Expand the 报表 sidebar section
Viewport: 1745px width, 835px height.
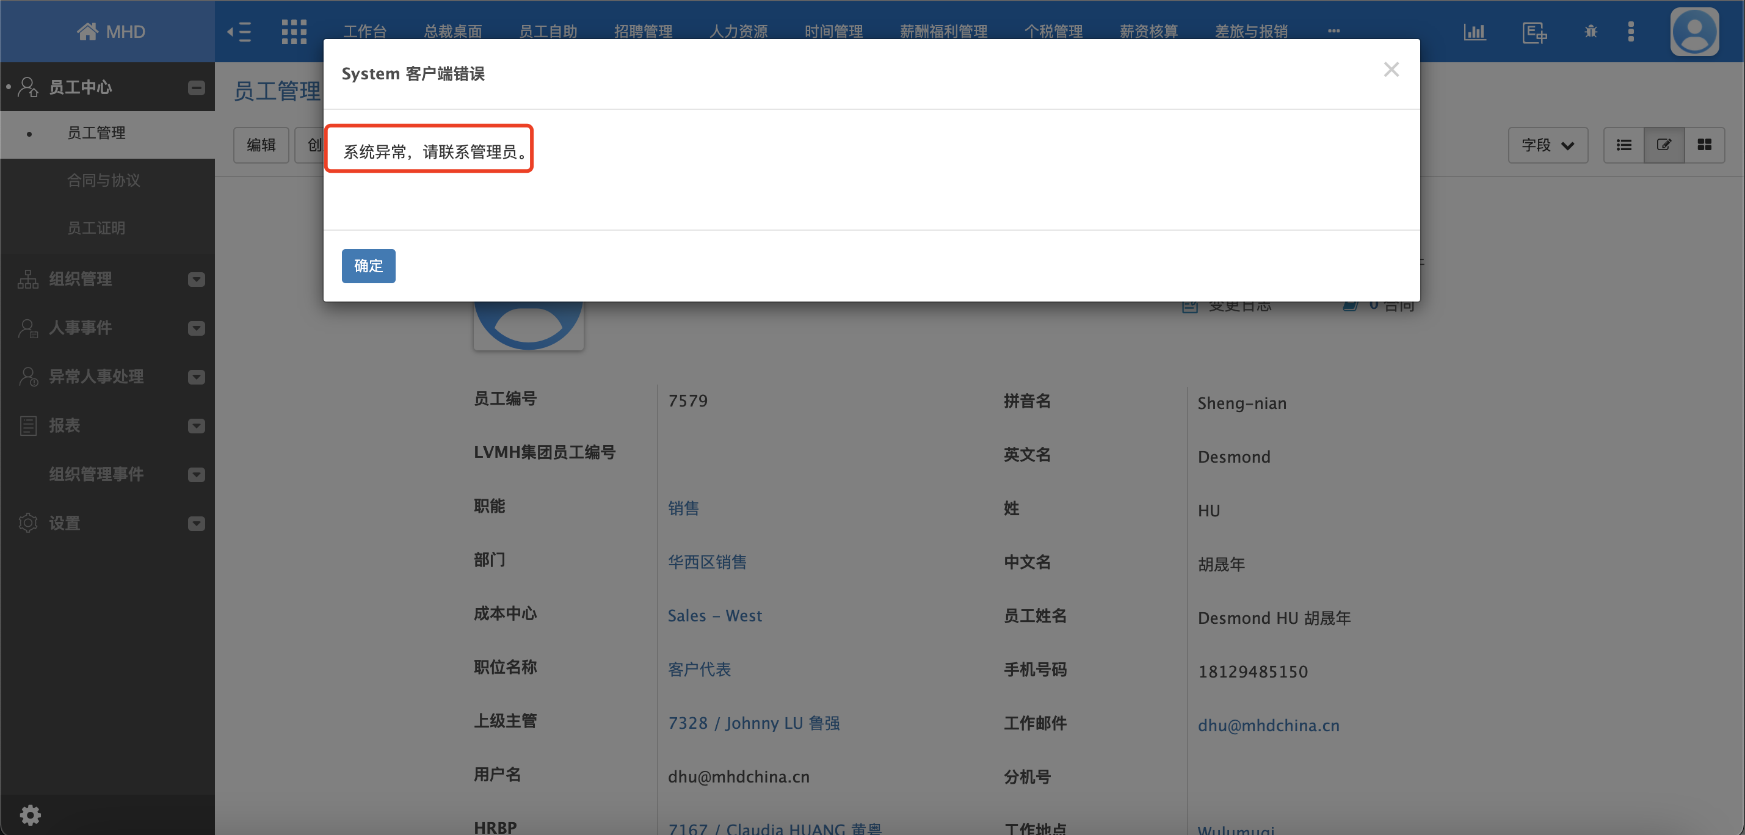click(196, 425)
